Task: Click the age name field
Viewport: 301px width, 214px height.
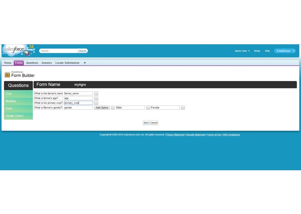Action: pyautogui.click(x=78, y=98)
